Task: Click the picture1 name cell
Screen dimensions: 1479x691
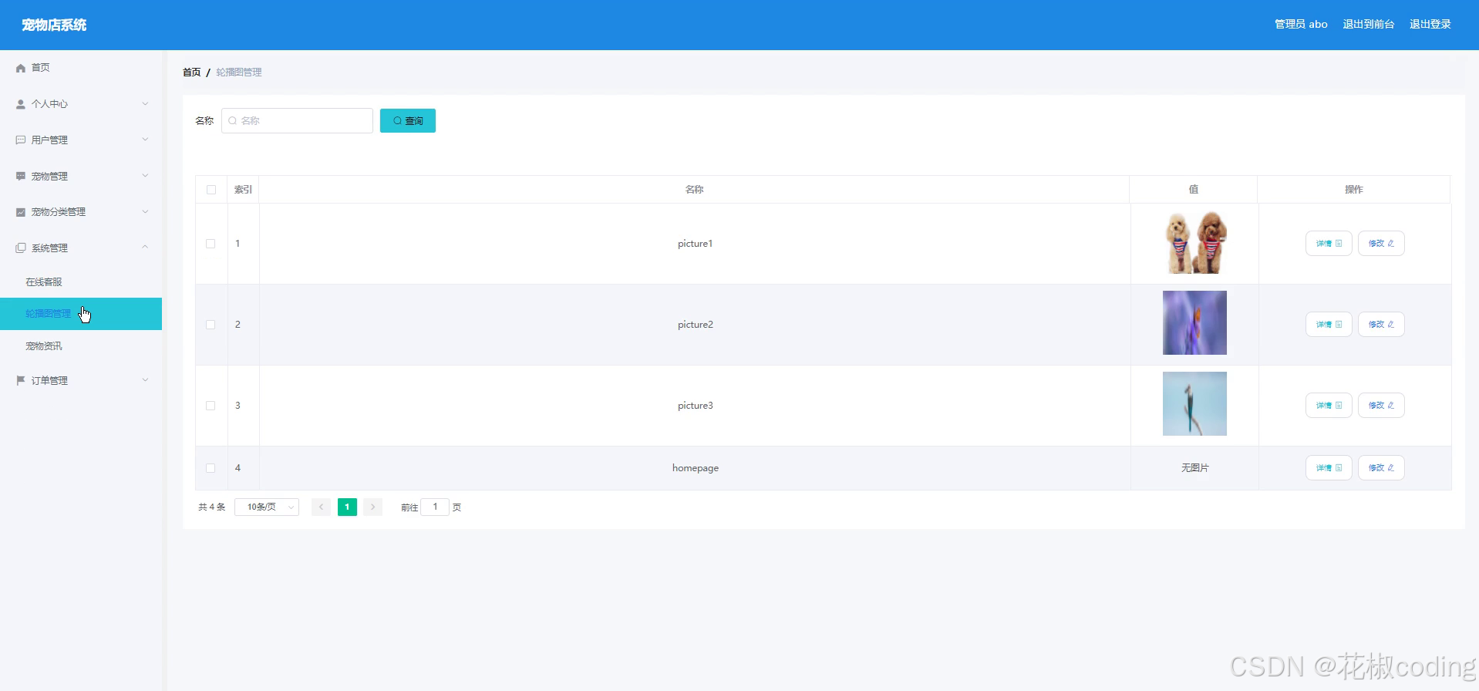Action: click(695, 244)
